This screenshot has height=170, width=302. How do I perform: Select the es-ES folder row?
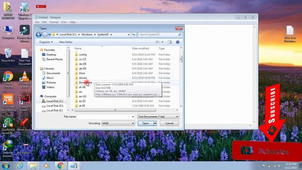(127, 101)
